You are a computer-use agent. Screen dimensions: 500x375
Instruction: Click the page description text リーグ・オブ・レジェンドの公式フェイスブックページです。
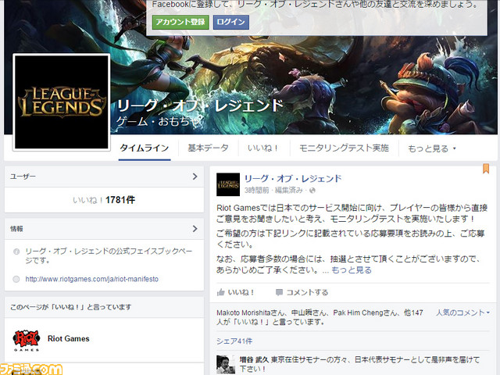[109, 255]
